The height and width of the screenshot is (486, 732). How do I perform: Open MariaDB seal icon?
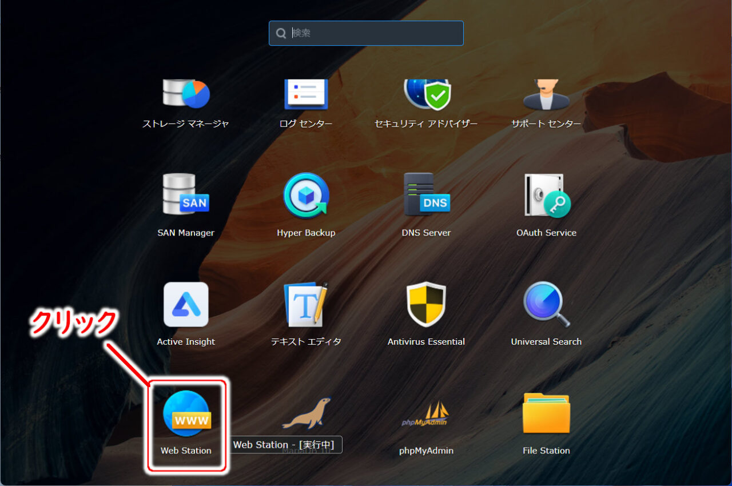307,413
